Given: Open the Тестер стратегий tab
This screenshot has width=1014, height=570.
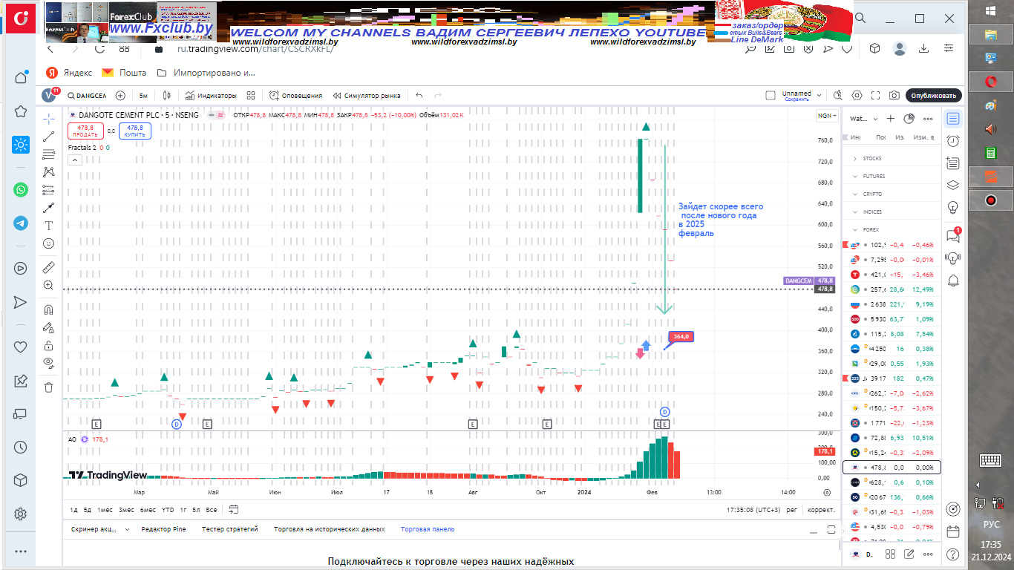Looking at the screenshot, I should pos(230,529).
